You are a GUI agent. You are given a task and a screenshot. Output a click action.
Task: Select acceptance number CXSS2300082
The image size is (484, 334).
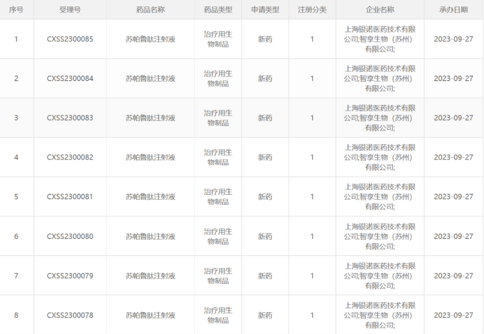[x=70, y=157]
